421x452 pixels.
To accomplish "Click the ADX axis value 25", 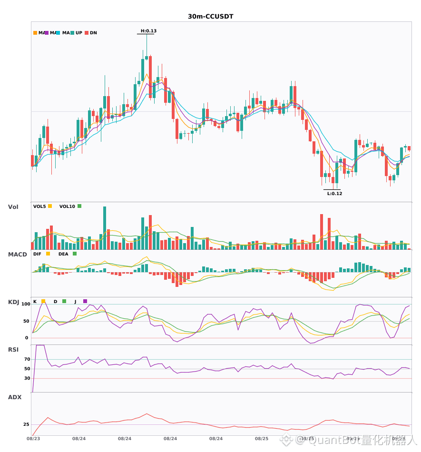I will pyautogui.click(x=26, y=424).
